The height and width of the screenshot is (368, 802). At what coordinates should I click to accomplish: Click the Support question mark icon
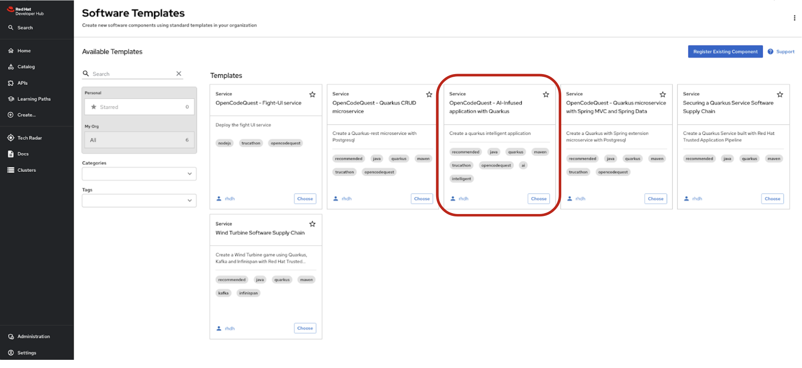coord(770,51)
